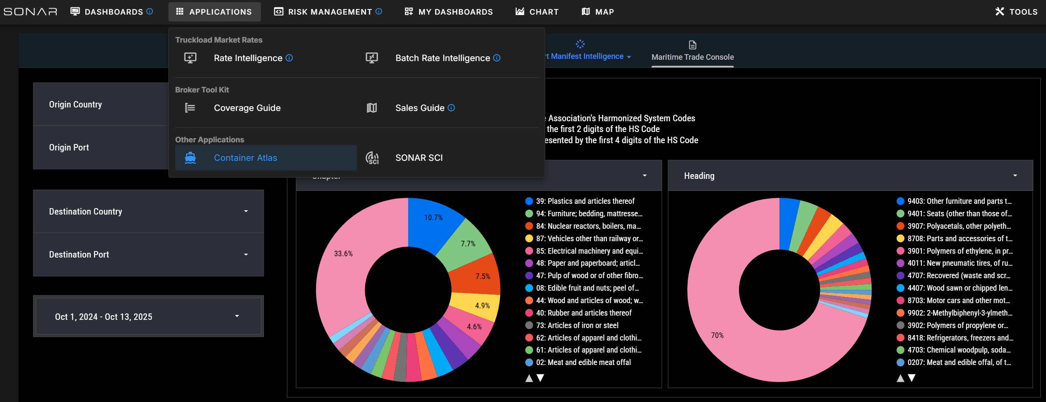
Task: Click the down arrow under Heading legend
Action: (912, 378)
